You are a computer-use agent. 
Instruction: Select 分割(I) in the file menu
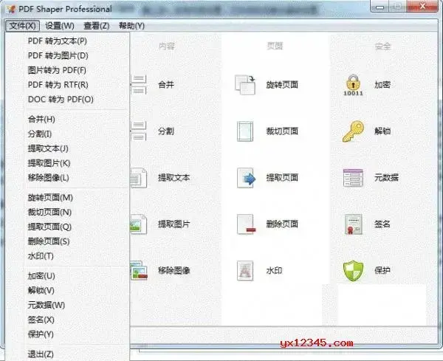(40, 134)
